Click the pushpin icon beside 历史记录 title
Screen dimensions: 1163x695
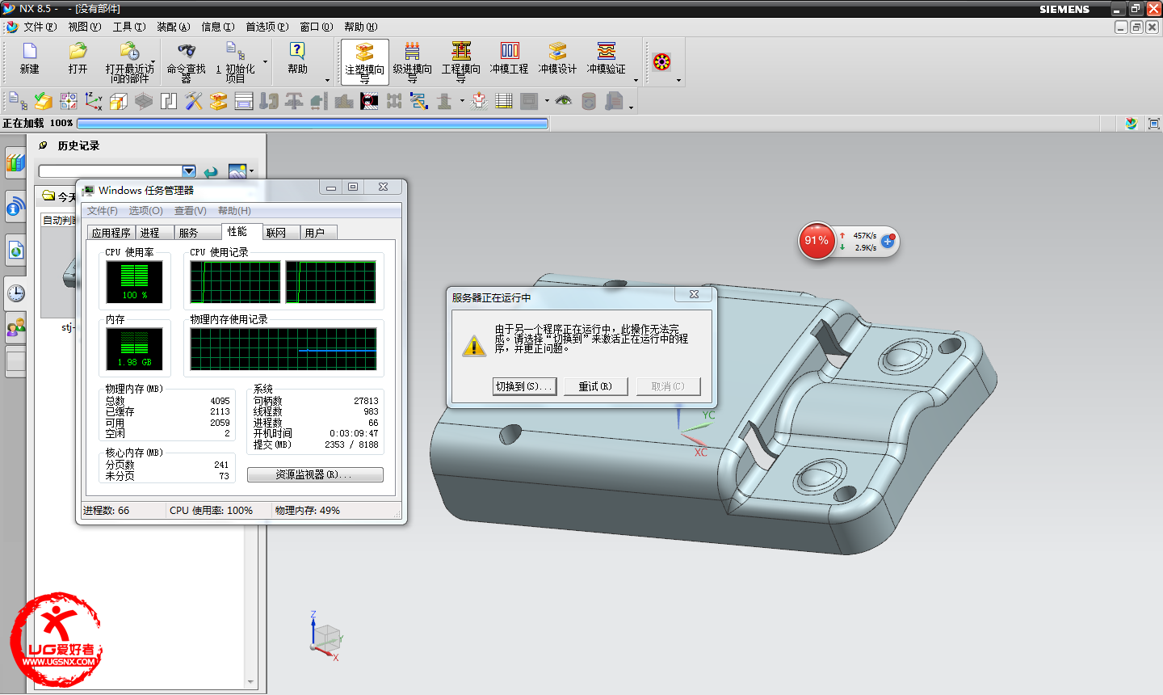click(44, 145)
